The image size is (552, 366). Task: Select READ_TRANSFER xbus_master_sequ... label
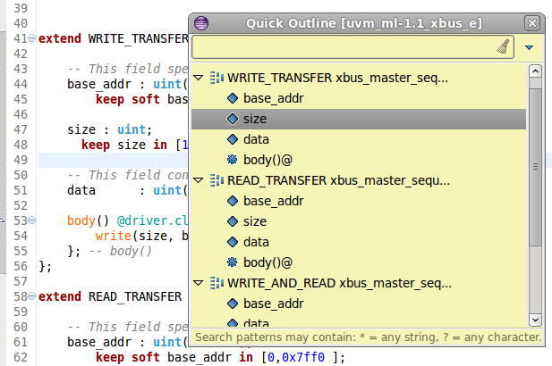339,180
